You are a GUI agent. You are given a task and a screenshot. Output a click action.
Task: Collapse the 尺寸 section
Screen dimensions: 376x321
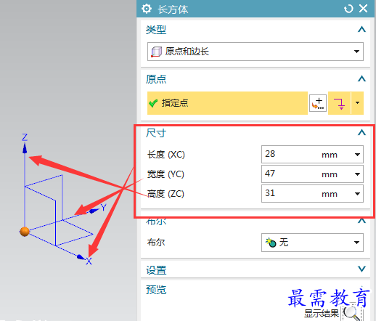(x=361, y=133)
